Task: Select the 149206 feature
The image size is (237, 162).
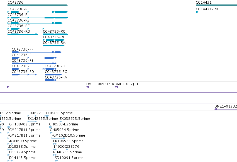Action: (55, 150)
